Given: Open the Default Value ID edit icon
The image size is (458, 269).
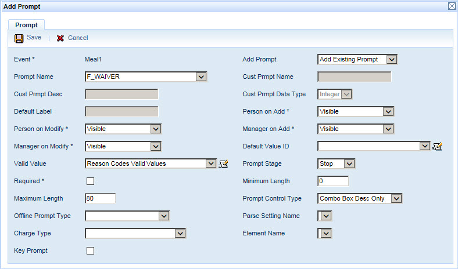Looking at the screenshot, I should coord(438,147).
